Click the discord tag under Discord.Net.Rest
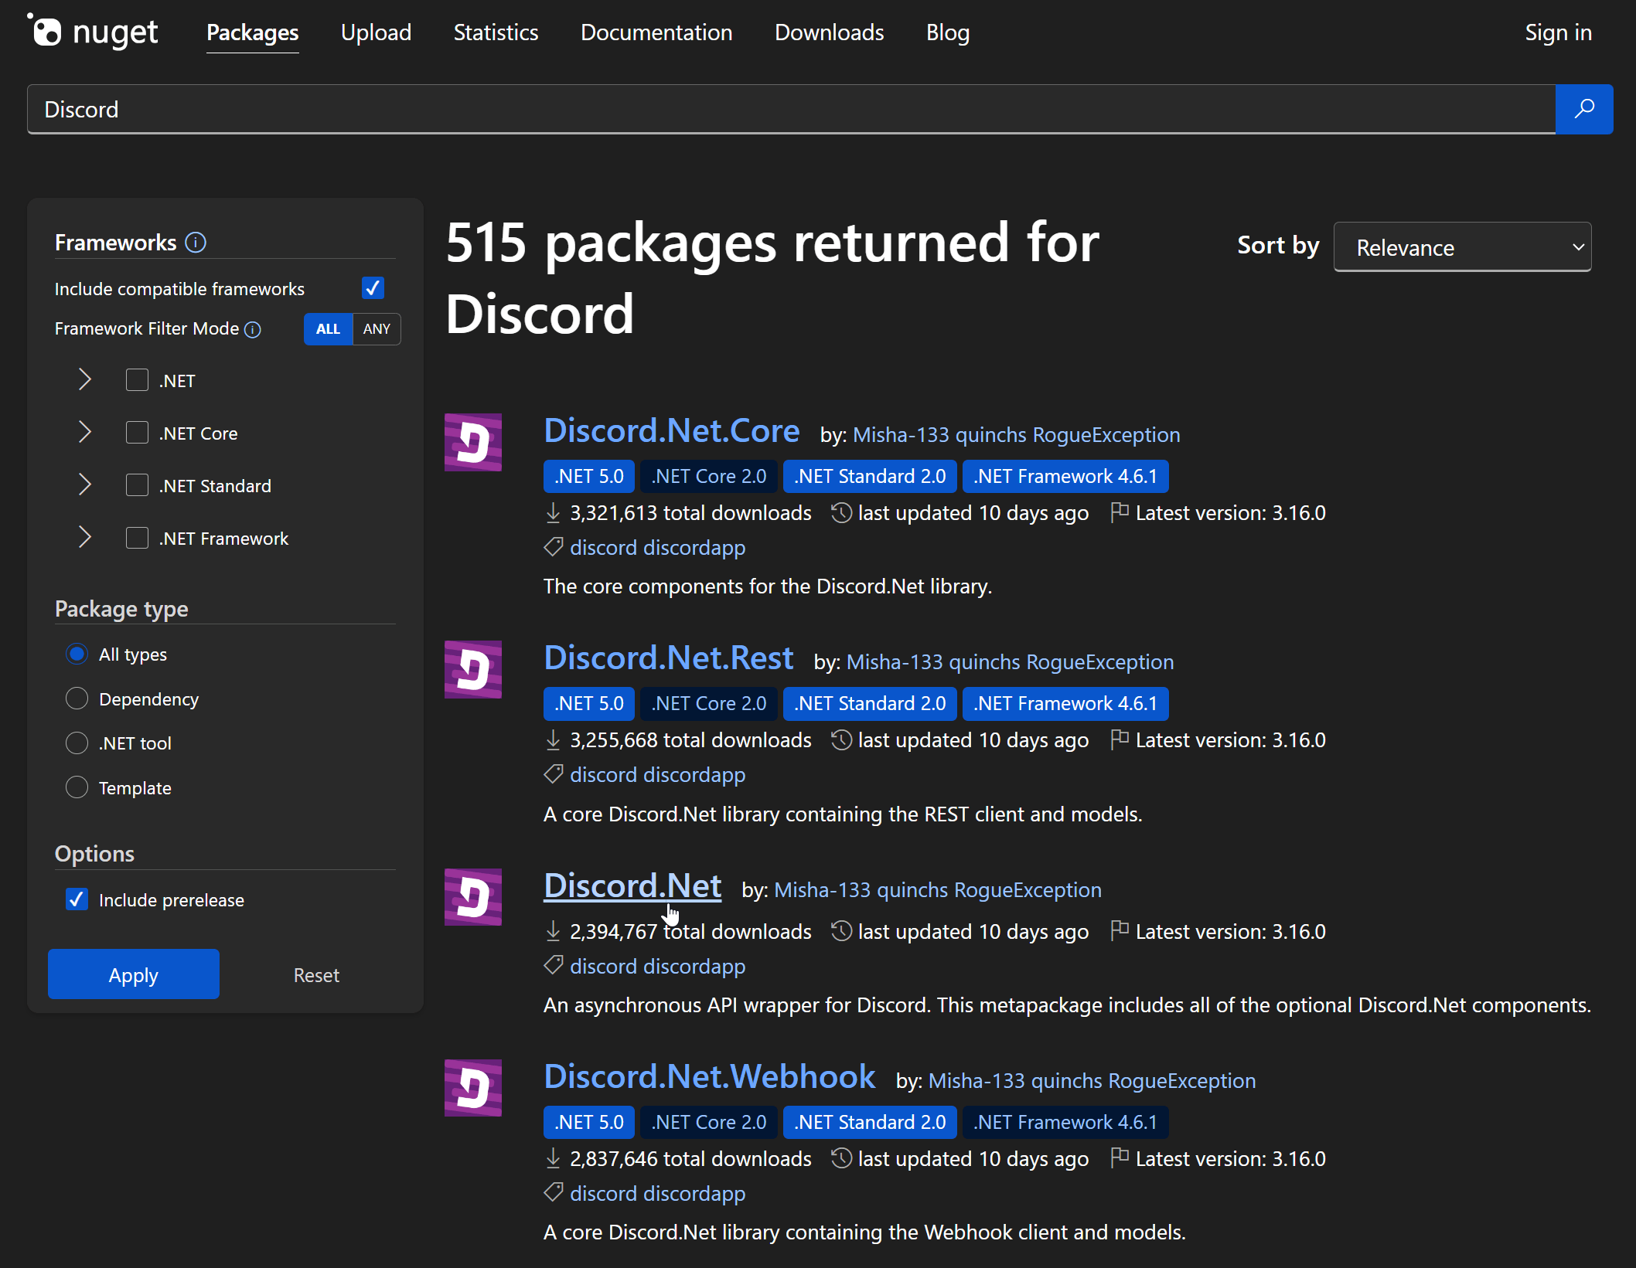 point(603,775)
